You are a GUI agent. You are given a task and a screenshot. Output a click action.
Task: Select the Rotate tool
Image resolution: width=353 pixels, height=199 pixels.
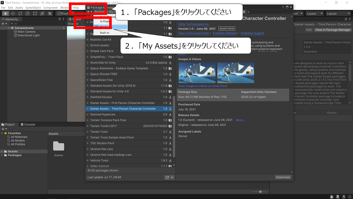pyautogui.click(x=20, y=14)
